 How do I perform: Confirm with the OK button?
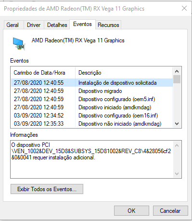(x=131, y=211)
